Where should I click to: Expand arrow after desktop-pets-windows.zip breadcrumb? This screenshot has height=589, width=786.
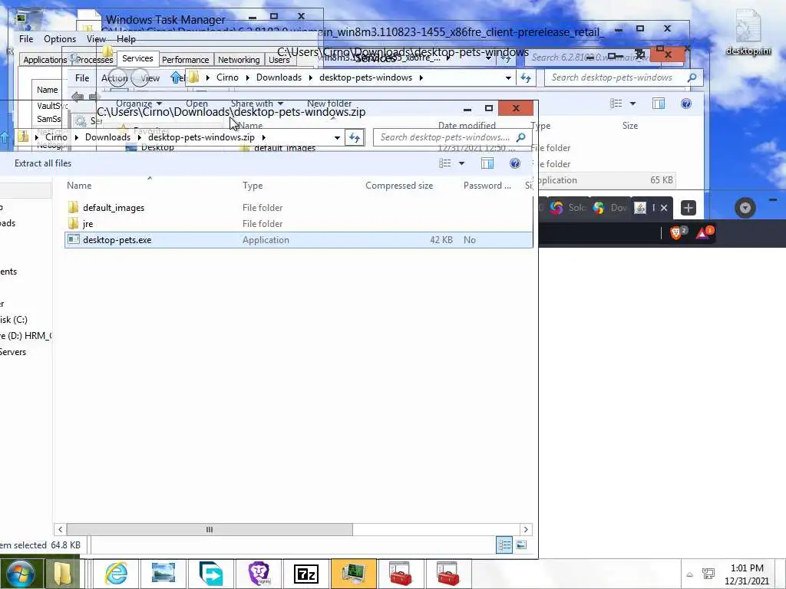click(264, 137)
